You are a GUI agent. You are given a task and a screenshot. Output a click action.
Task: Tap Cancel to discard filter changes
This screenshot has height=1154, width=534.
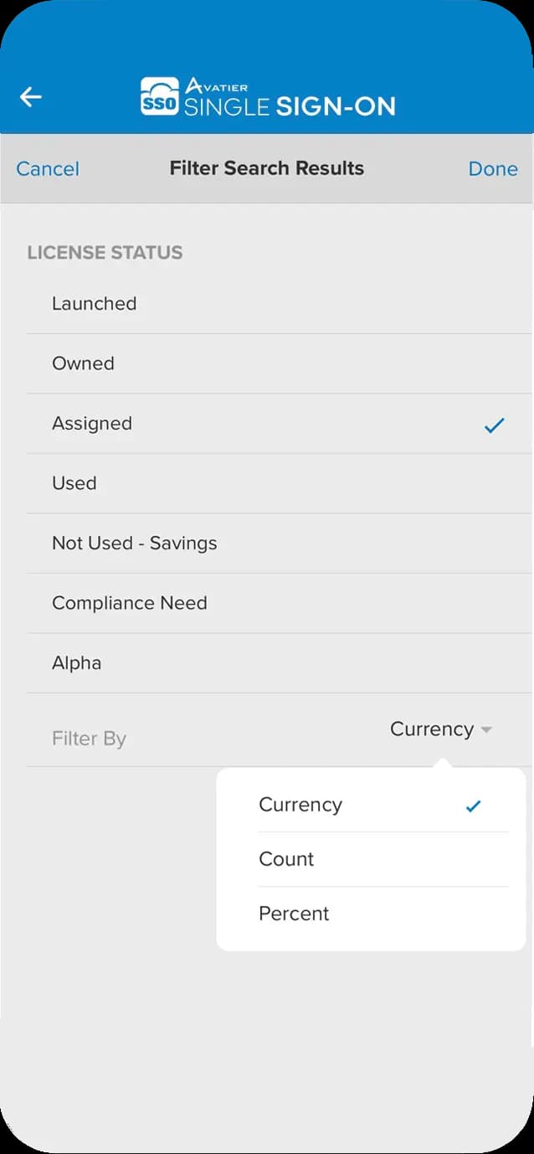(48, 169)
